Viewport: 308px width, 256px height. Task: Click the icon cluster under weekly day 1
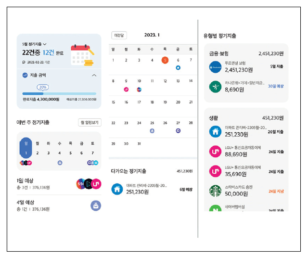point(26,163)
